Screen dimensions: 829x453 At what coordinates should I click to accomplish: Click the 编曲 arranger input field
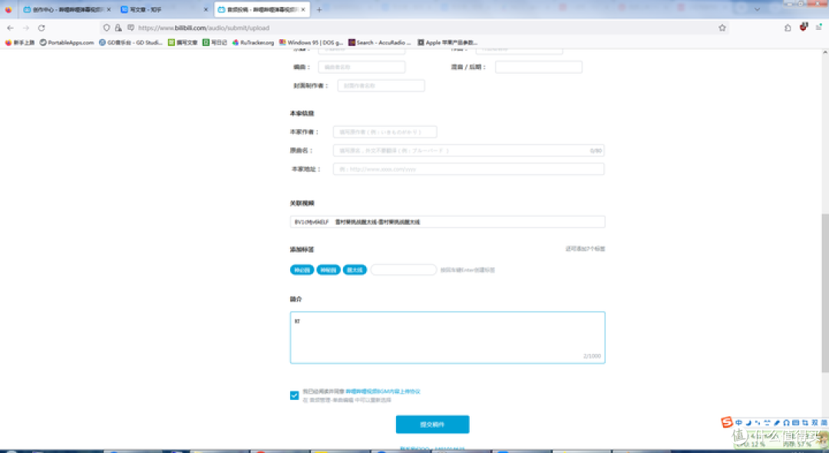click(x=362, y=67)
